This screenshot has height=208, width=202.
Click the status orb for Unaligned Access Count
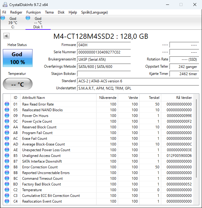(7, 155)
